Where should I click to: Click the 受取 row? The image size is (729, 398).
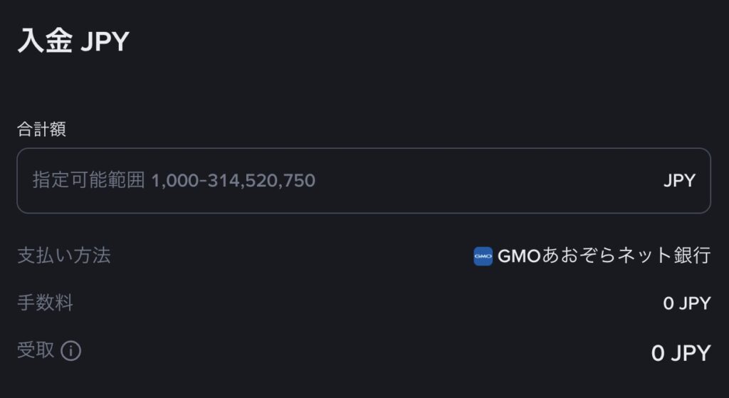point(363,352)
